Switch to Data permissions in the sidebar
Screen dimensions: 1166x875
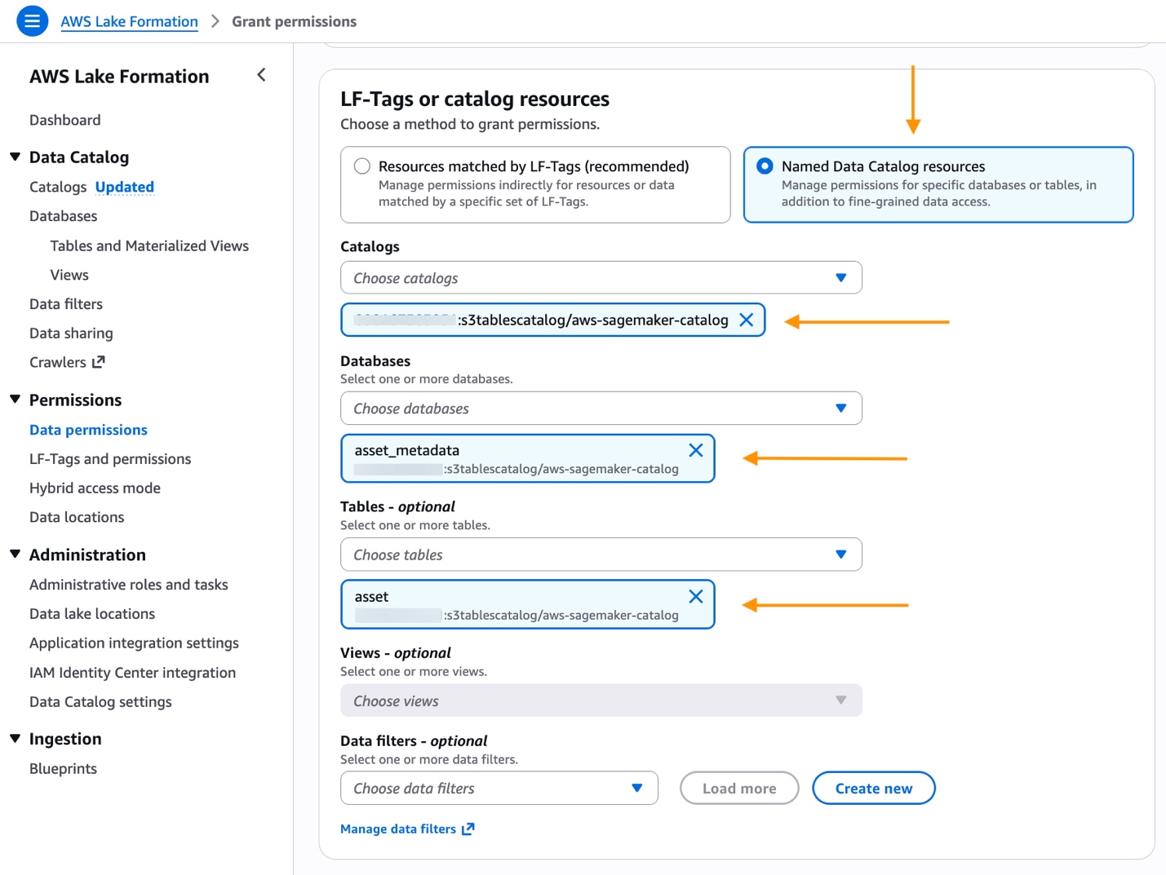[x=87, y=430]
